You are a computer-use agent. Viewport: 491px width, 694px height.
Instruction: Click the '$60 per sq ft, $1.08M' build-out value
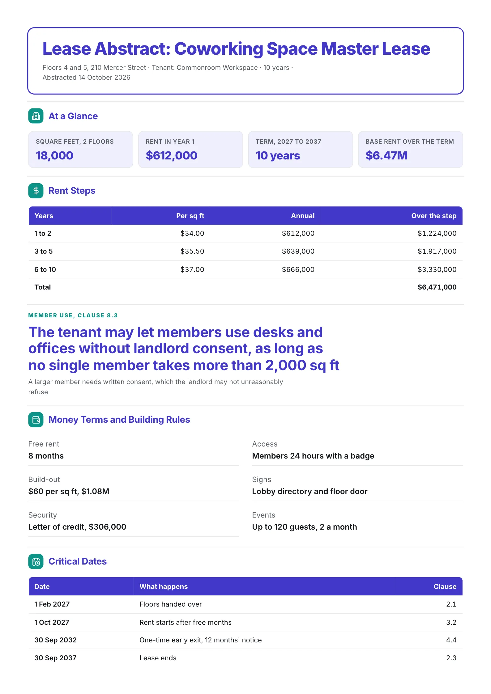tap(69, 491)
